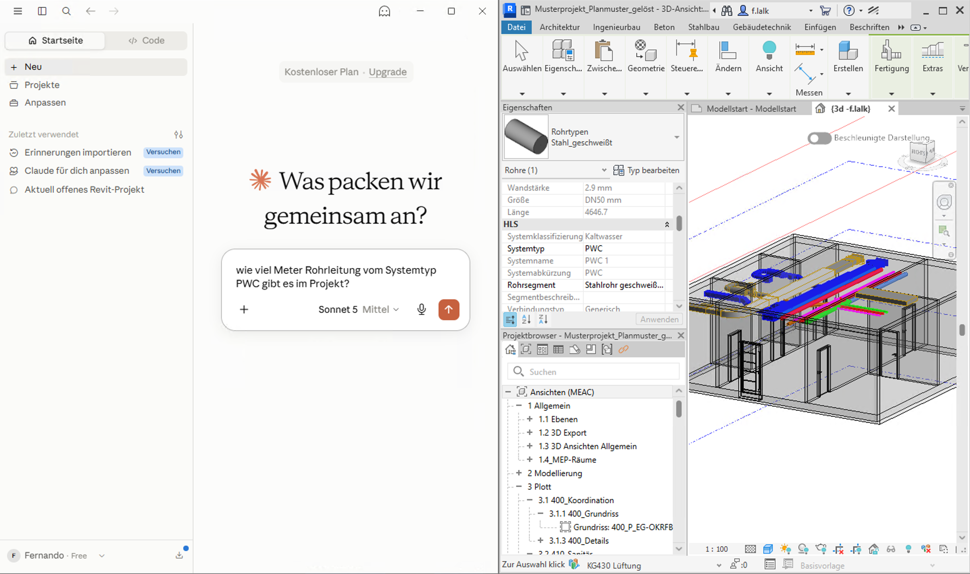Click the Steuerelemente ribbon icon
Screen dimensions: 970x574
687,50
